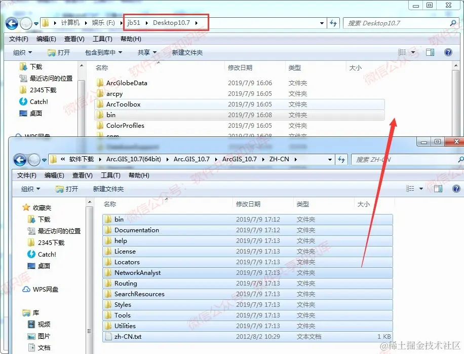The width and height of the screenshot is (464, 354).
Task: Open the view options dropdown in the ZH-CN window
Action: click(421, 189)
